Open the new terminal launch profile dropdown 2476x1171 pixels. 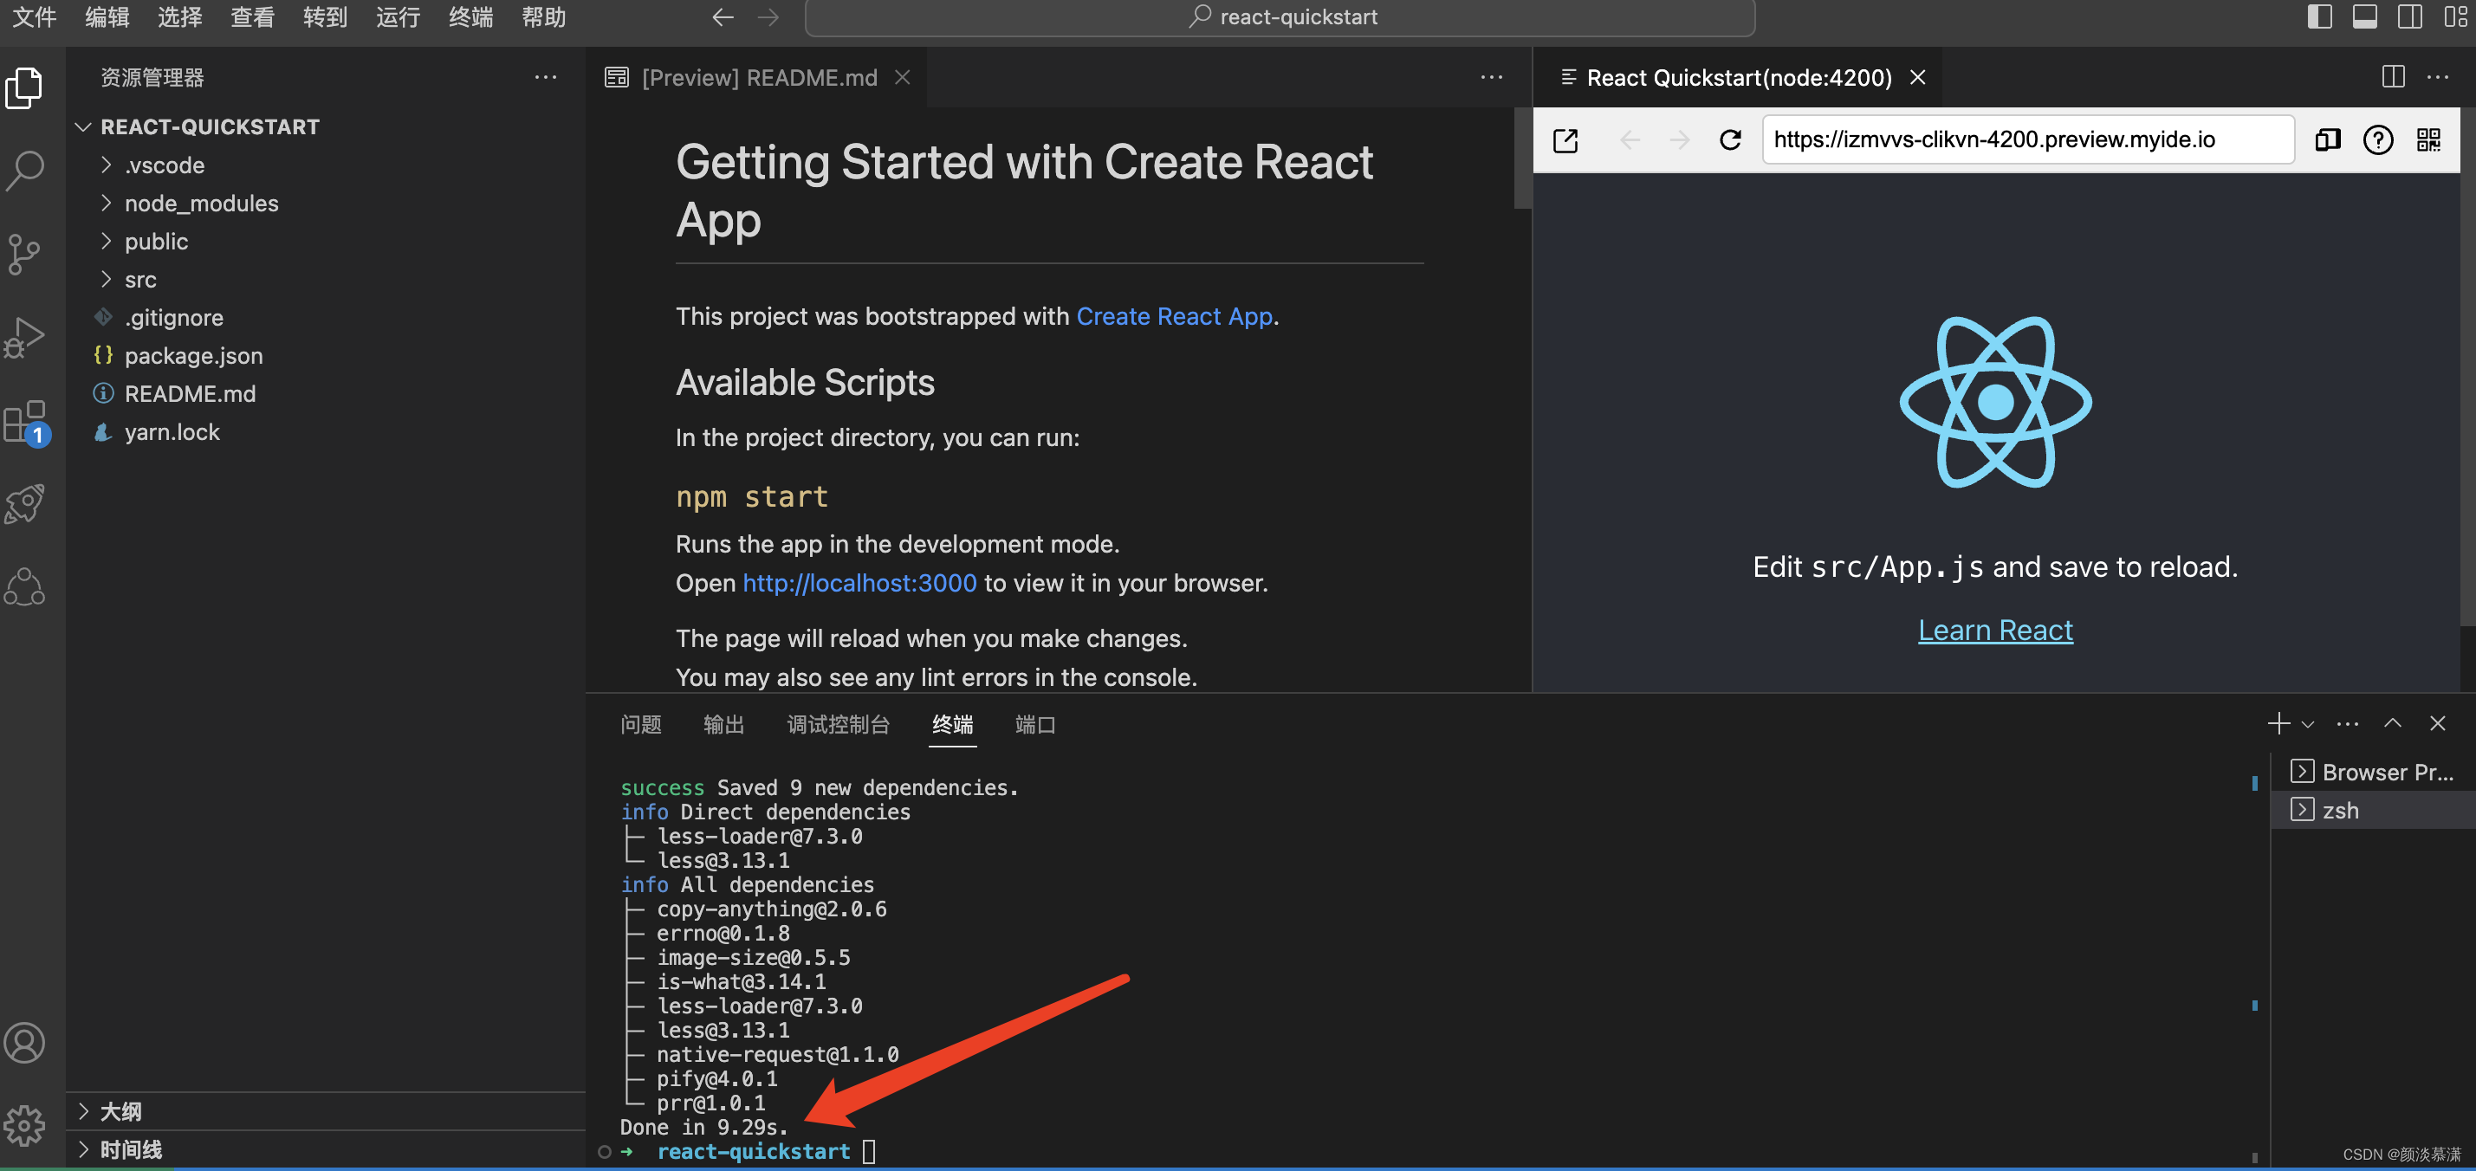click(x=2308, y=724)
